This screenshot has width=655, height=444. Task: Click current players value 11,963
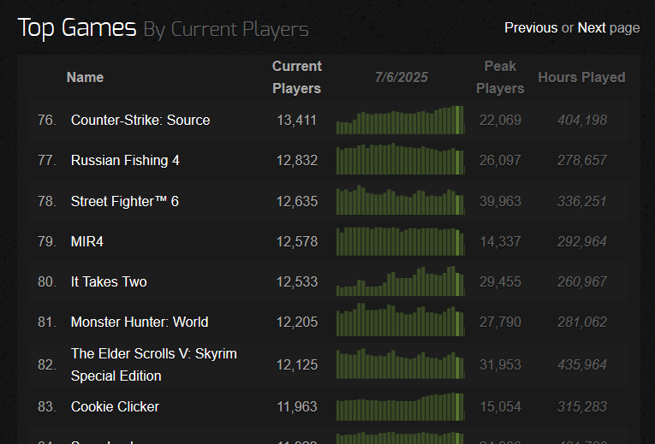click(296, 406)
